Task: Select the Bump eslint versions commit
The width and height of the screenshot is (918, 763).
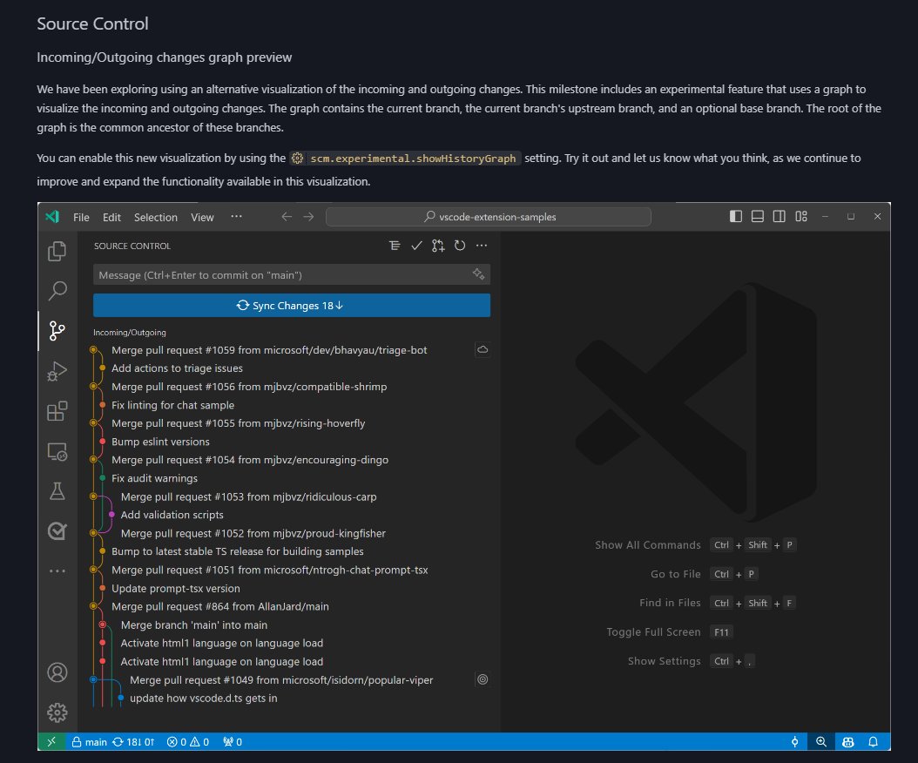Action: point(160,442)
